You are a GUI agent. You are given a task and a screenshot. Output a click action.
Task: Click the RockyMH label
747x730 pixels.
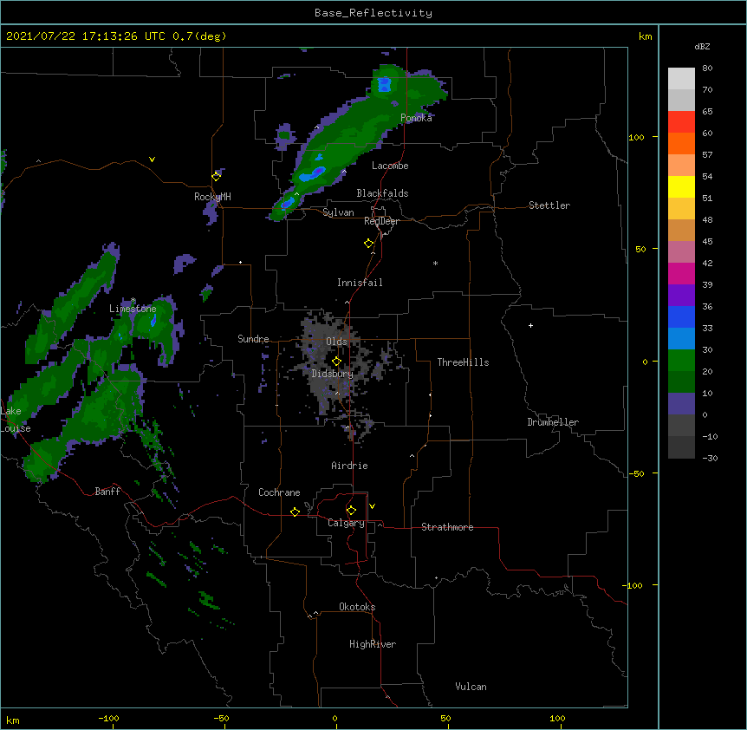(212, 197)
